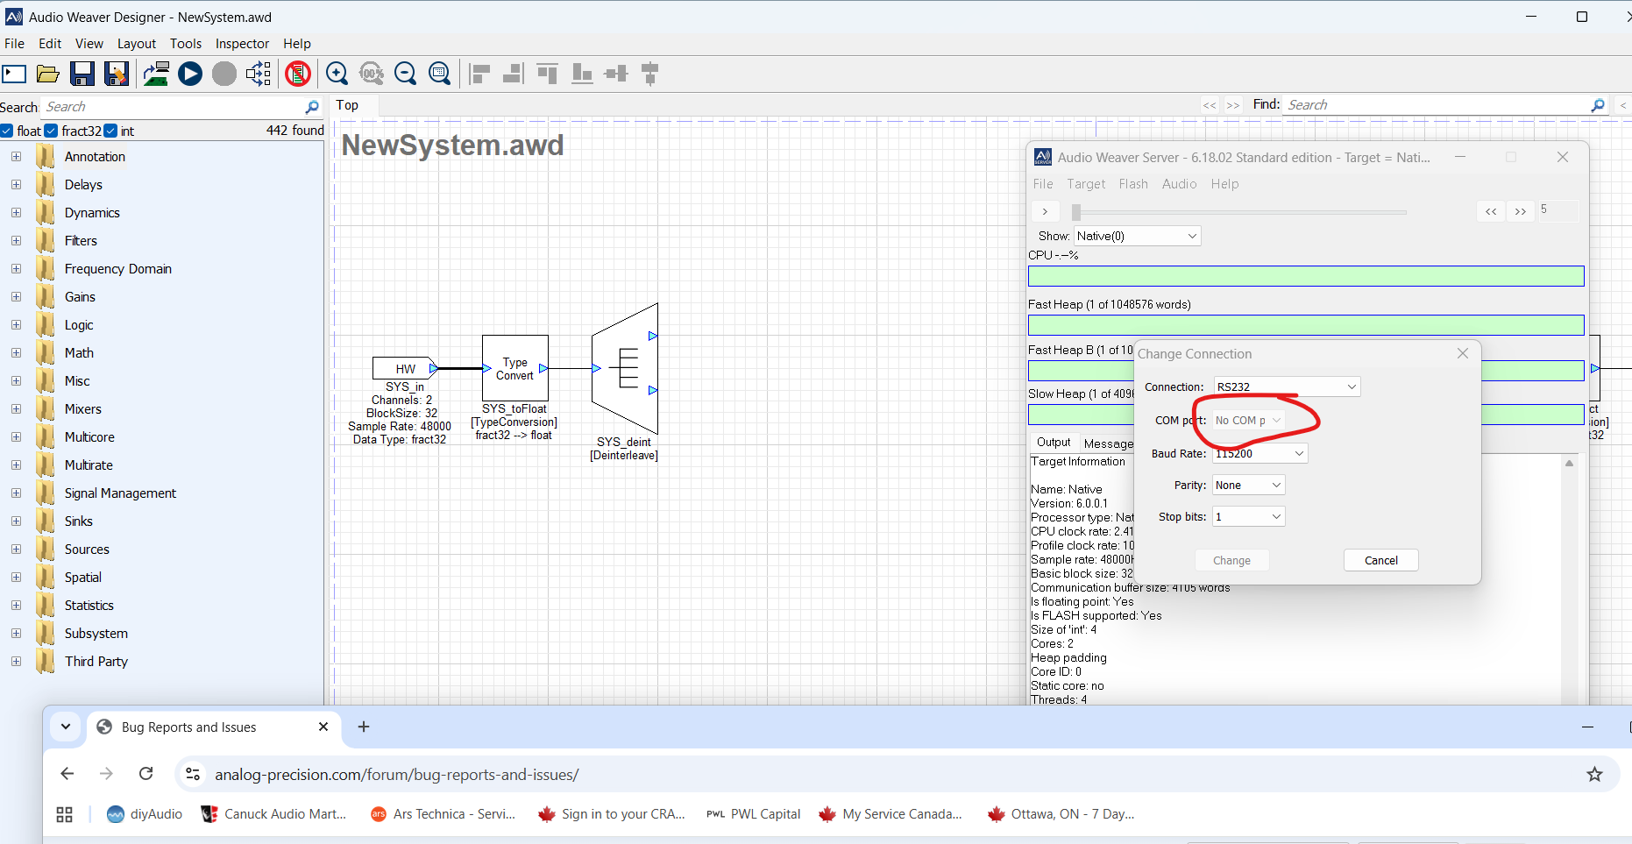Click the Save floppy disk icon
The height and width of the screenshot is (844, 1632).
click(82, 74)
